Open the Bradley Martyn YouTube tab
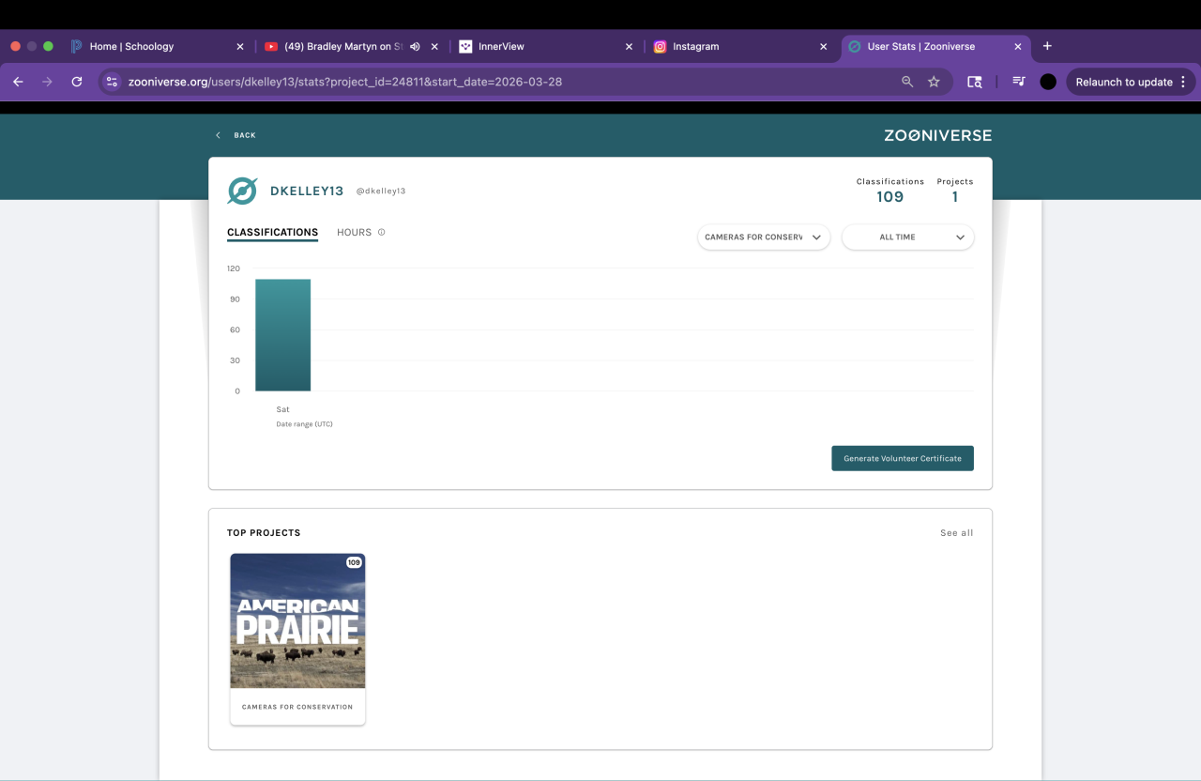This screenshot has height=781, width=1201. pos(343,46)
